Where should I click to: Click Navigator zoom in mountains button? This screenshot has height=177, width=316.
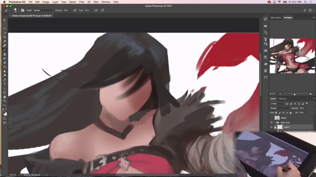pyautogui.click(x=311, y=94)
